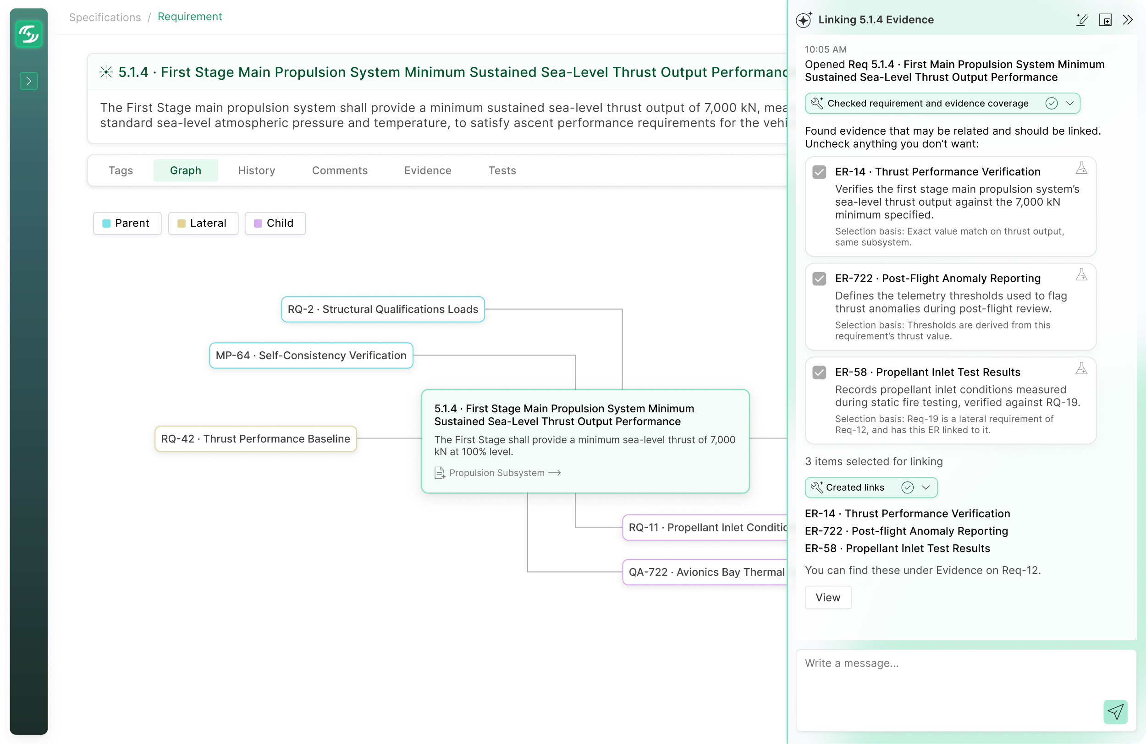Send the message with paper plane icon
This screenshot has width=1146, height=744.
1115,711
